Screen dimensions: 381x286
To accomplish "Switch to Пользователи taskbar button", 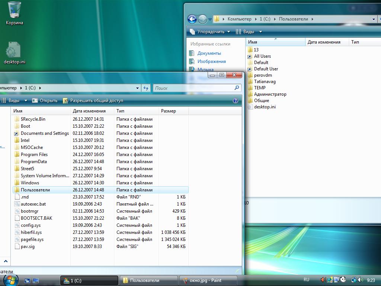I will click(x=148, y=280).
